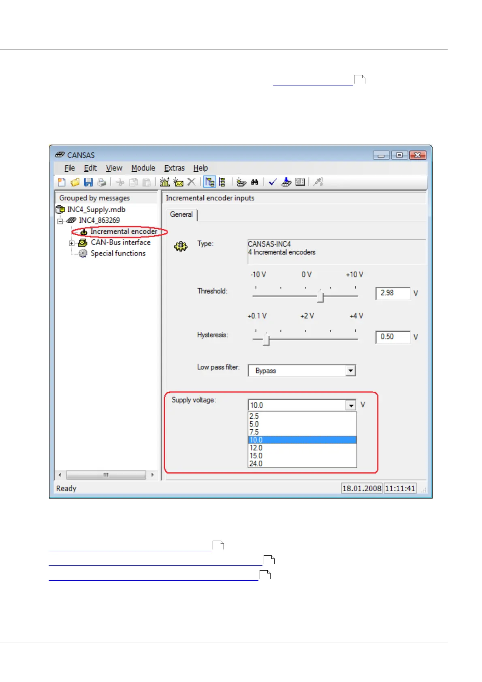Expand the CAN-Bus interface tree node

(x=72, y=243)
